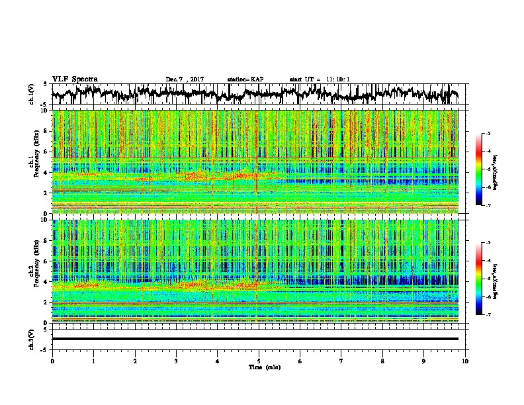The width and height of the screenshot is (524, 405).
Task: Click the ch.2 frequency tick label "6"
Action: click(47, 261)
